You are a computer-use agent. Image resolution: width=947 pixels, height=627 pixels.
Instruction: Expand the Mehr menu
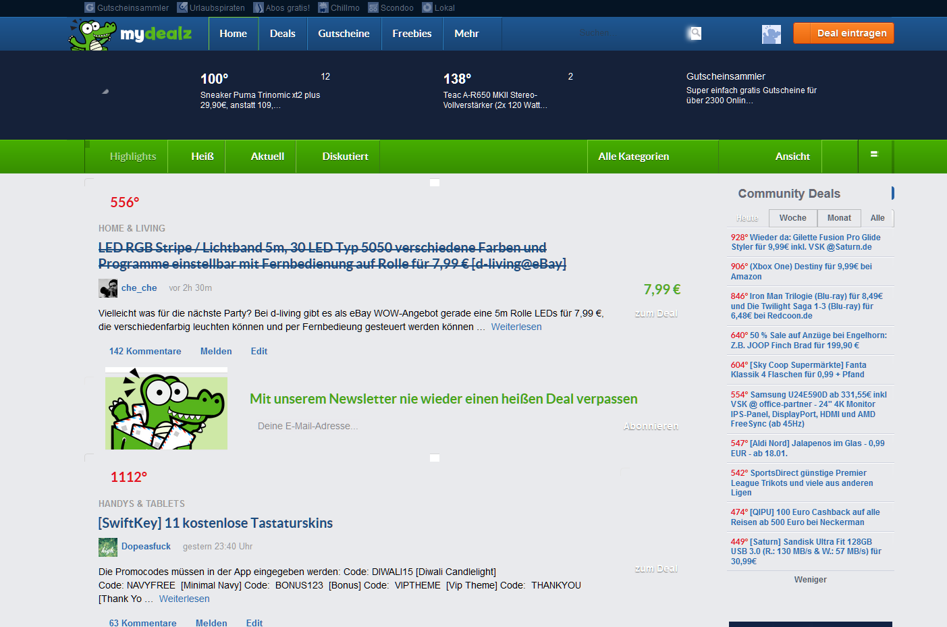pos(466,34)
